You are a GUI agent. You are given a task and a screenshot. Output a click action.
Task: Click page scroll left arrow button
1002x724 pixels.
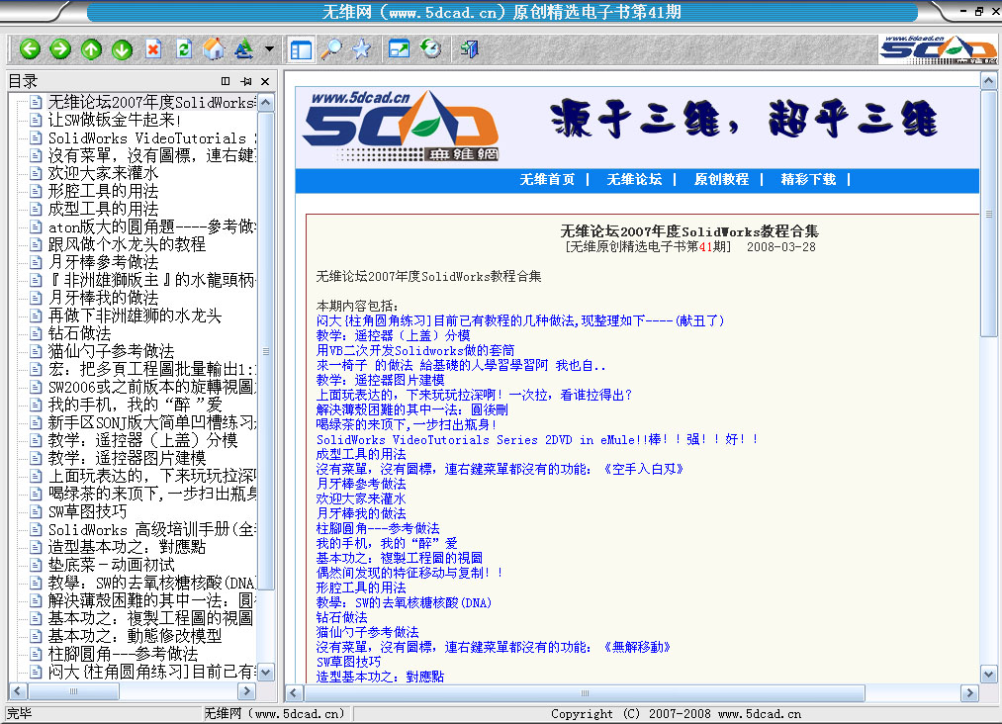click(294, 693)
